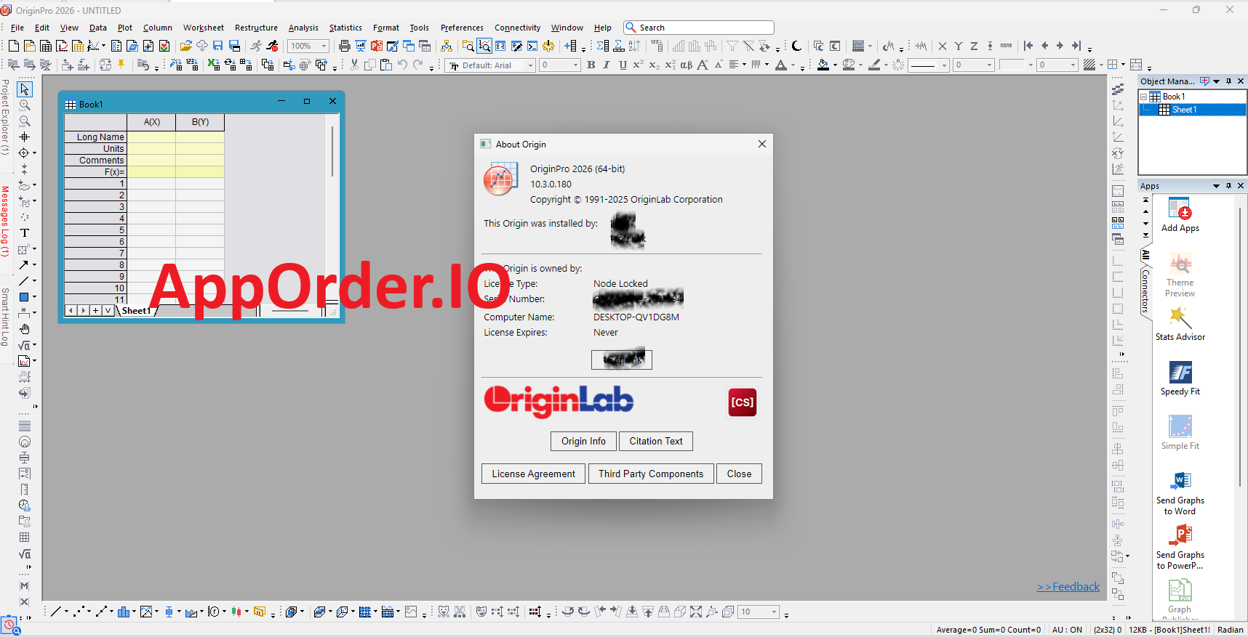
Task: Click the font color A button
Action: 781,65
